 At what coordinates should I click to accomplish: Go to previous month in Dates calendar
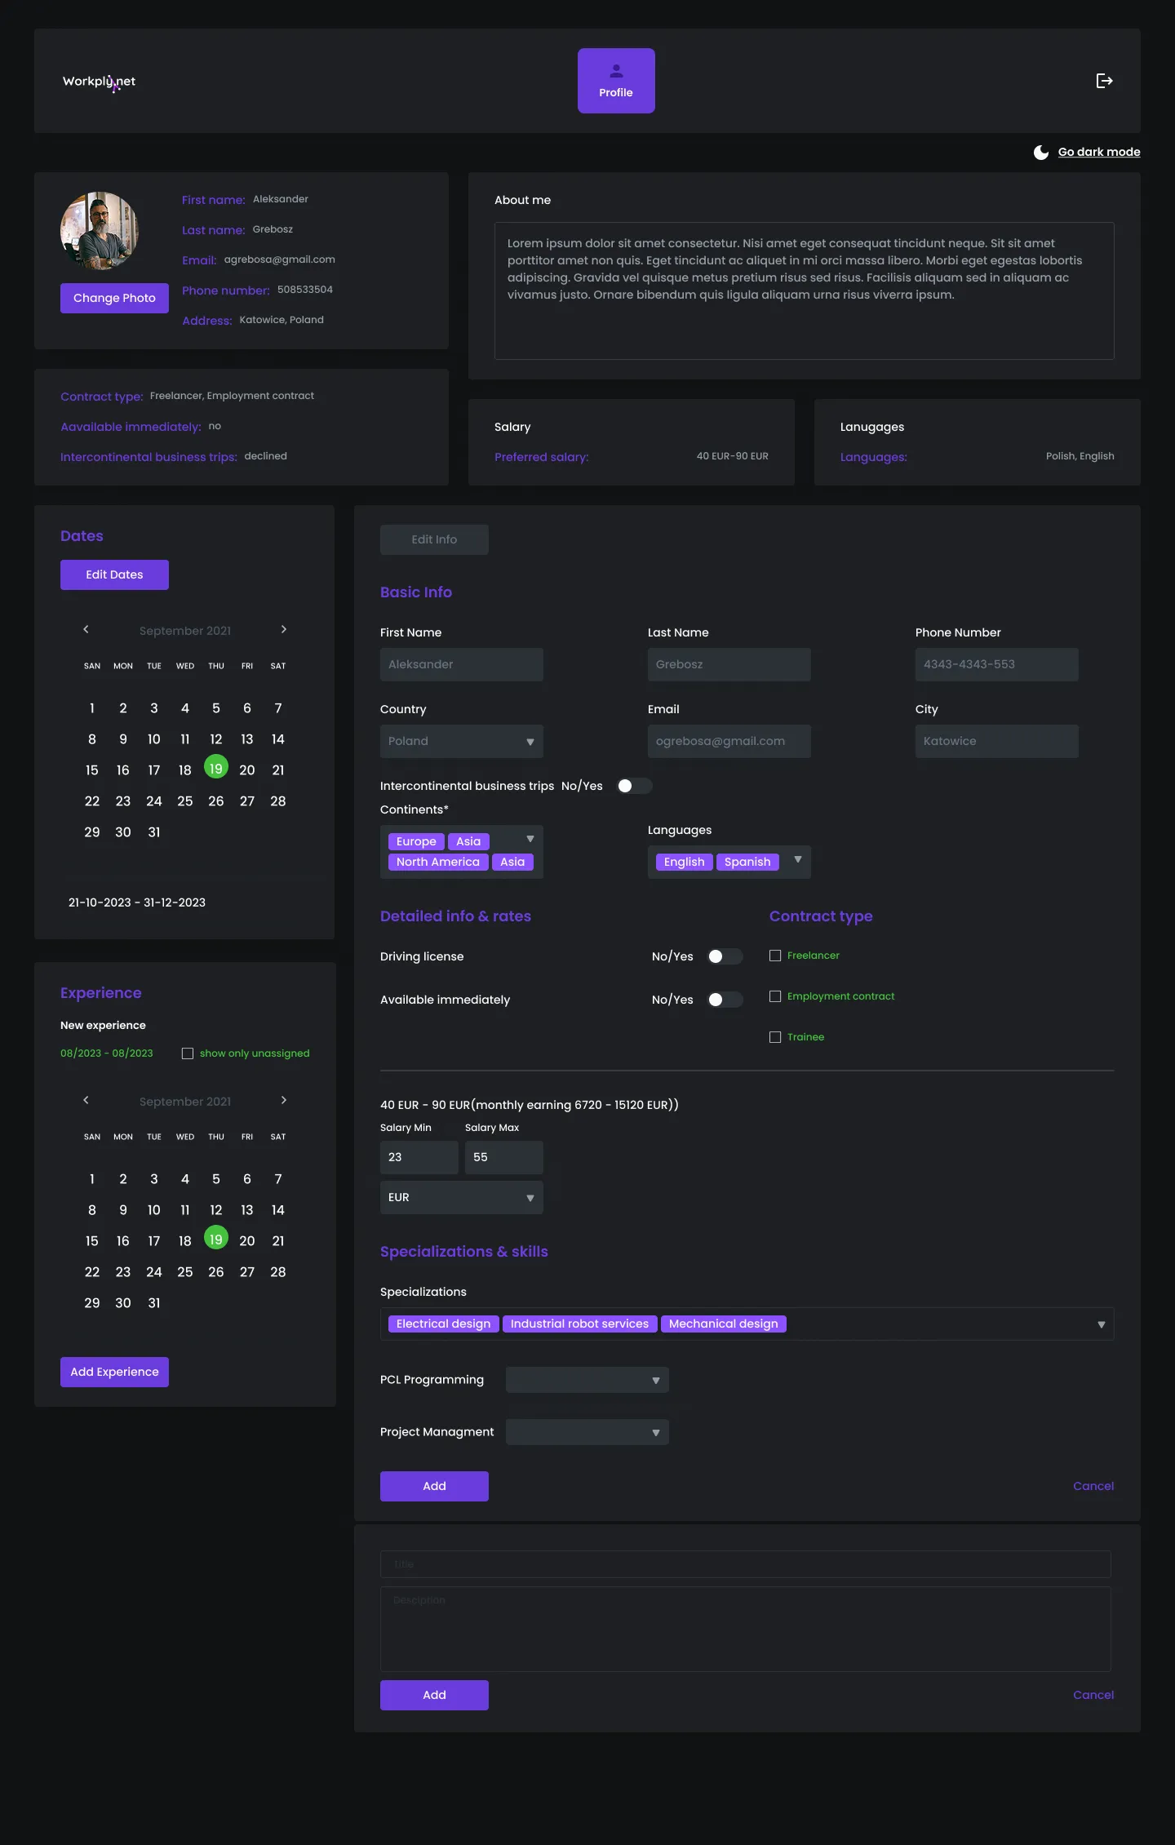(x=86, y=629)
